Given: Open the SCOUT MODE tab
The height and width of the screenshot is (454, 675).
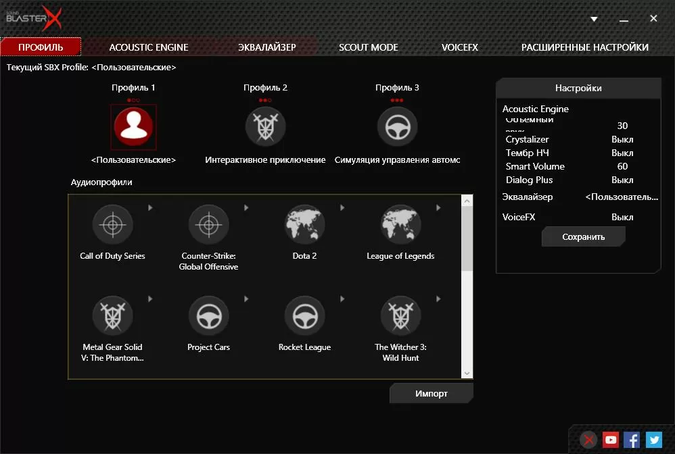Looking at the screenshot, I should (369, 47).
